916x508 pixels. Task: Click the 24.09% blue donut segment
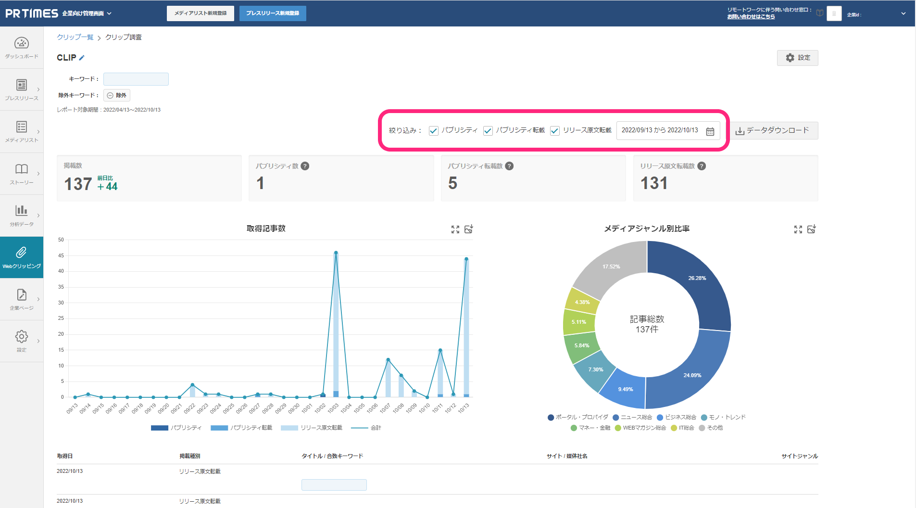tap(692, 375)
